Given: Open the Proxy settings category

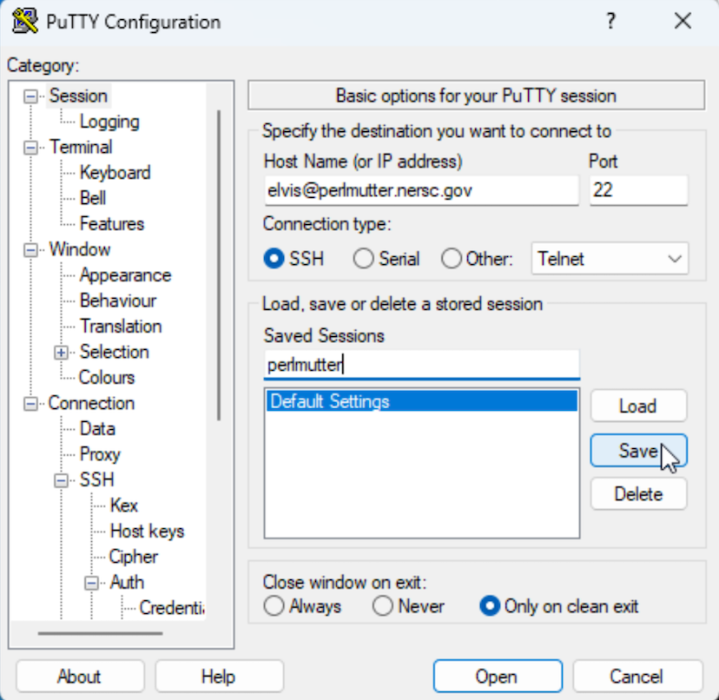Looking at the screenshot, I should tap(99, 454).
